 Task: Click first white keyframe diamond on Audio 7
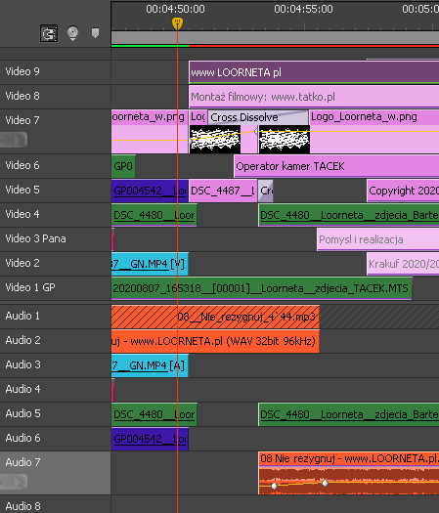tap(275, 486)
